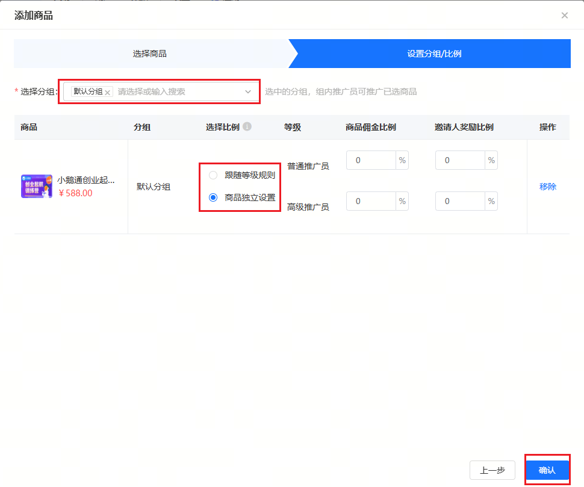
Task: Click the product name 小鹅通创业起...
Action: click(85, 180)
